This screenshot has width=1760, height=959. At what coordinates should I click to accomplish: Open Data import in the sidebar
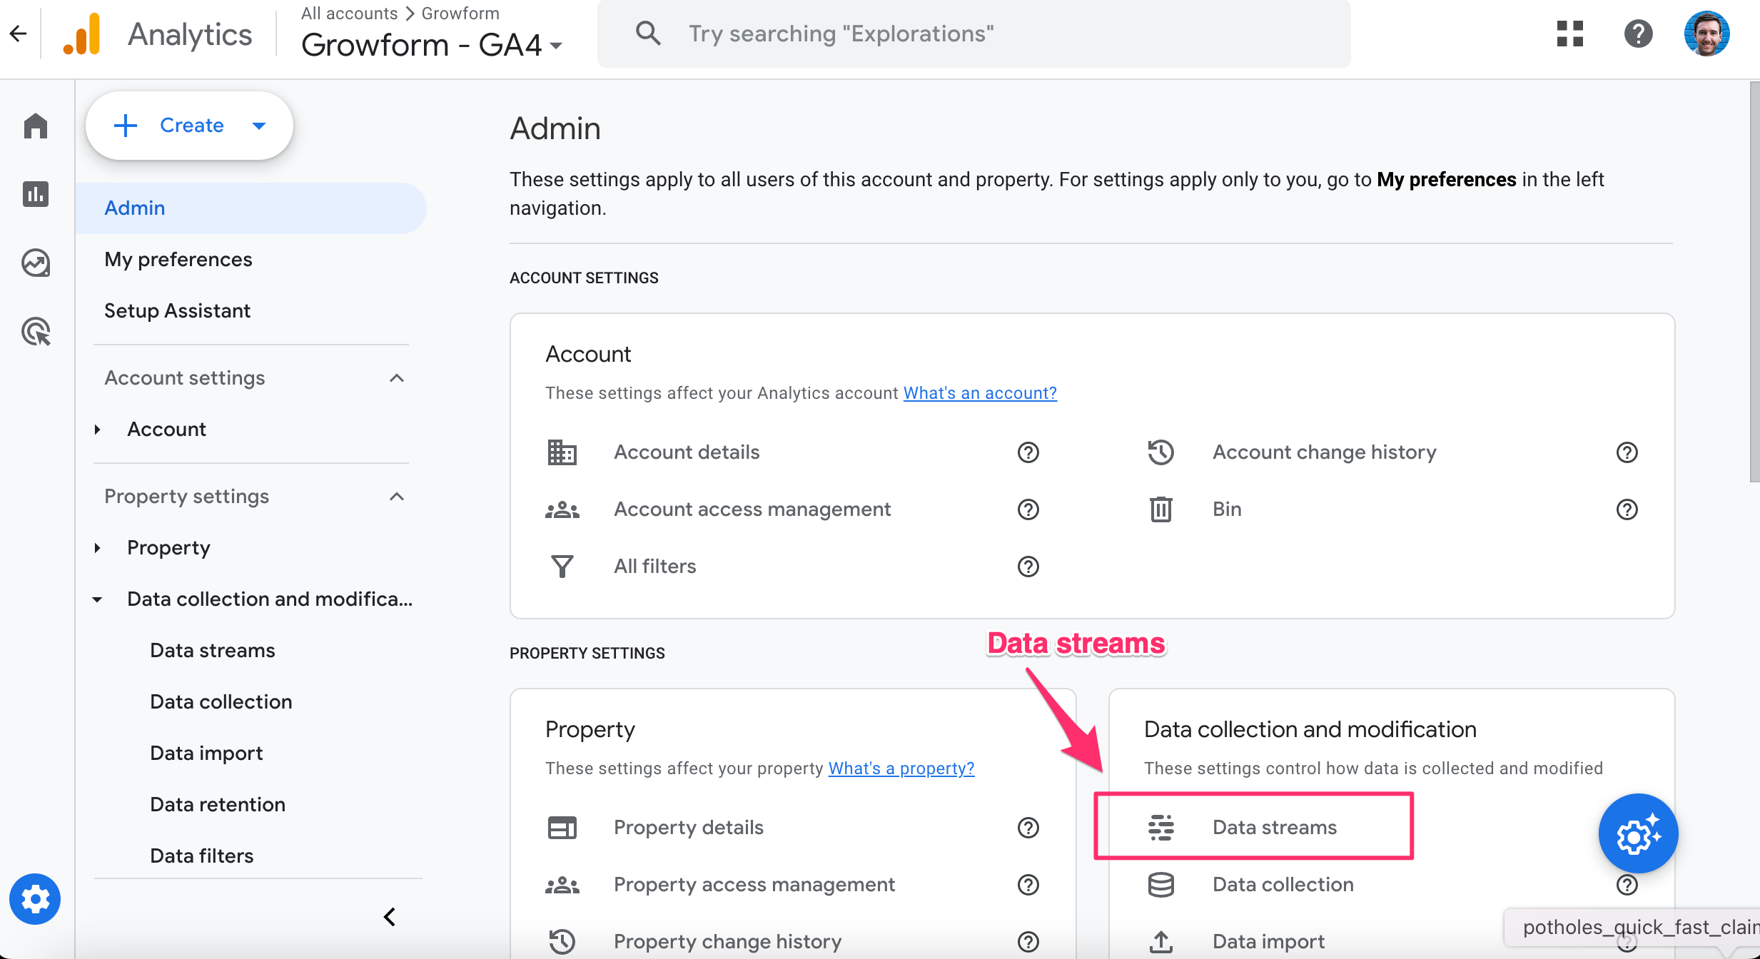click(x=206, y=753)
